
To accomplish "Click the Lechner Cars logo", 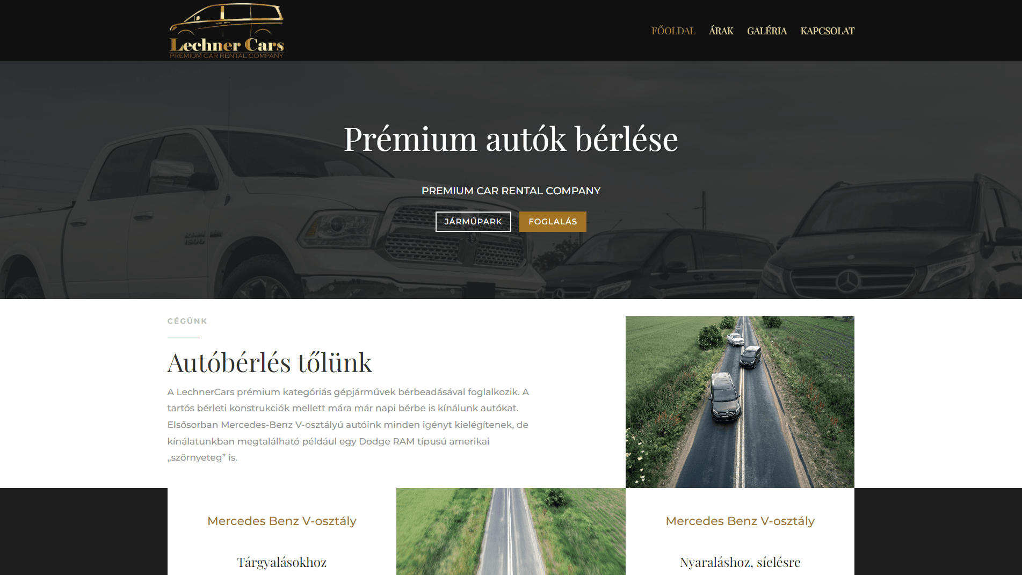I will click(x=226, y=31).
